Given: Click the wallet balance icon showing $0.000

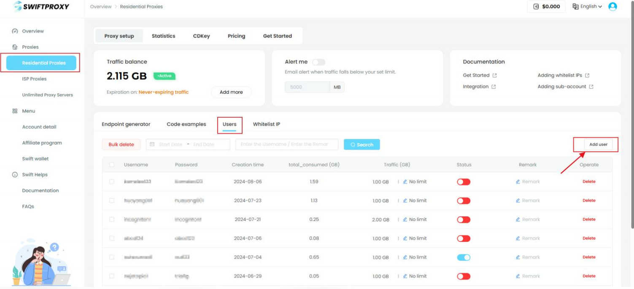Looking at the screenshot, I should (536, 7).
